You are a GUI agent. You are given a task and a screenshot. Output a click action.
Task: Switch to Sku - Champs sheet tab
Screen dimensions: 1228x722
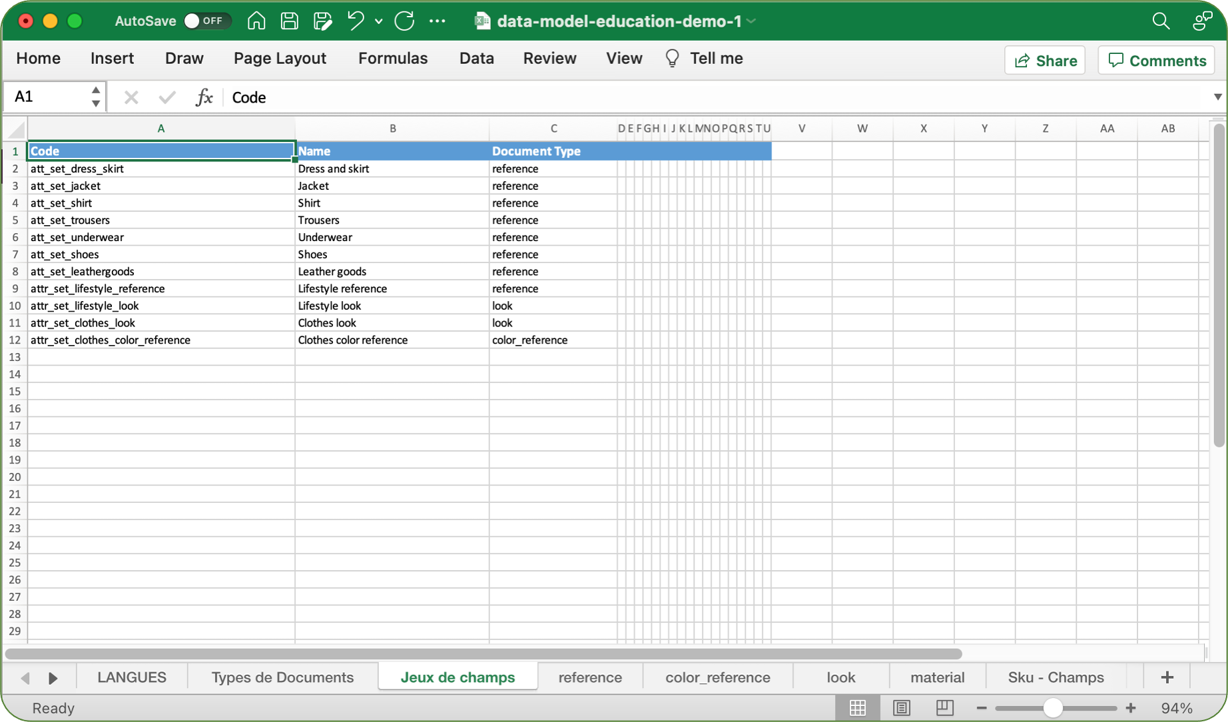[1056, 677]
